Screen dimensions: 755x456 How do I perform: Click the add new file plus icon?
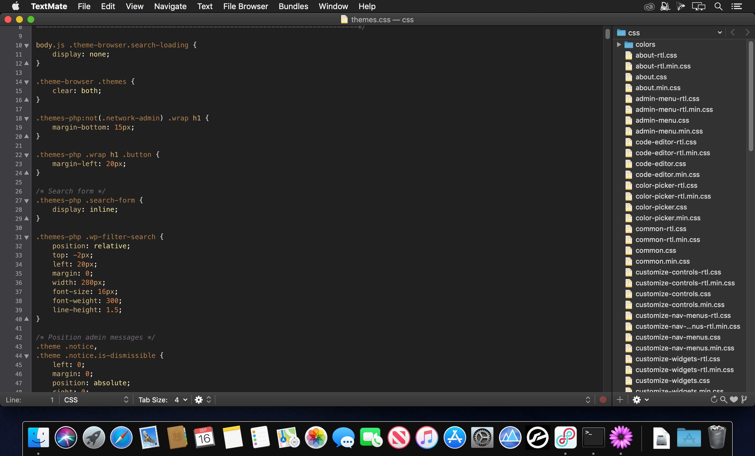(x=619, y=399)
